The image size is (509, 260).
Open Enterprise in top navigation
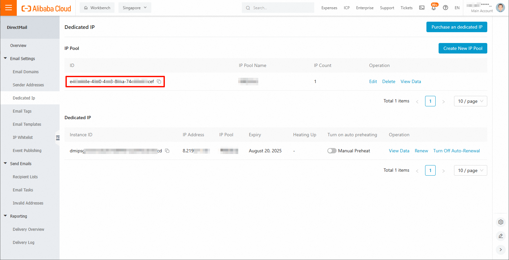click(x=365, y=8)
